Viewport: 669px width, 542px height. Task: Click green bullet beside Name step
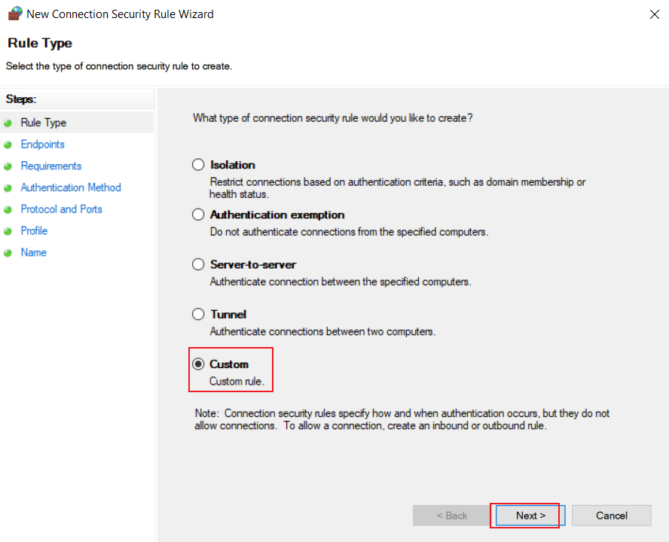point(8,253)
